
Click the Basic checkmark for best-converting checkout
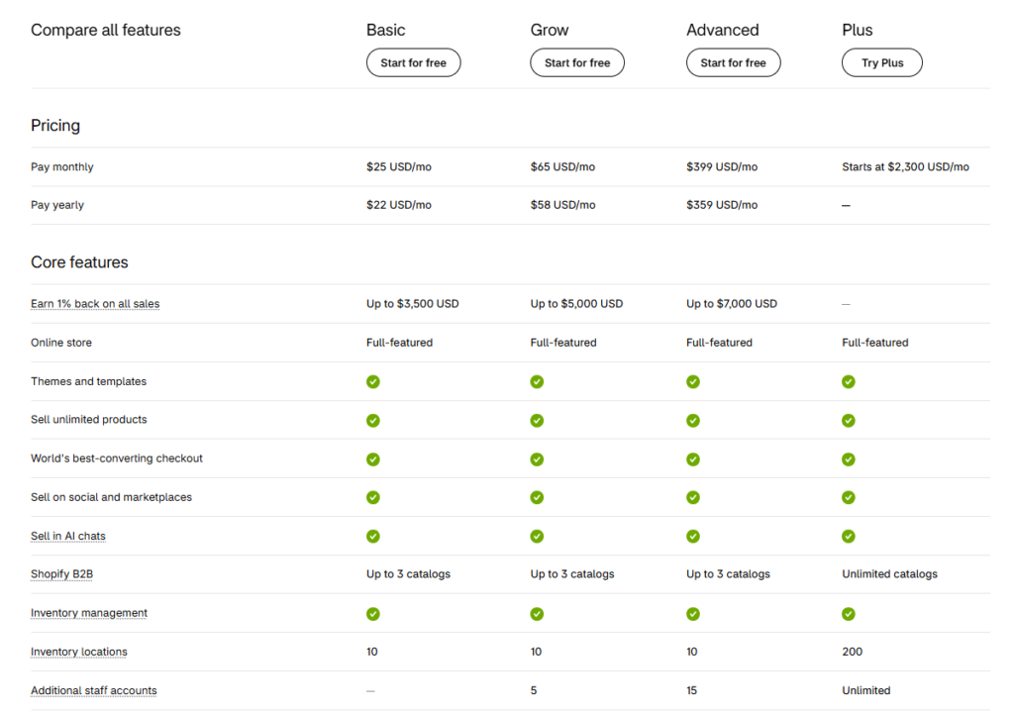[x=373, y=459]
